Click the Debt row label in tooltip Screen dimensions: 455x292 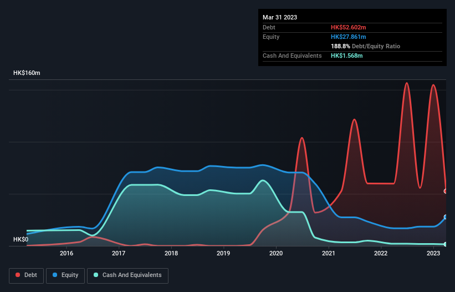[x=269, y=27]
